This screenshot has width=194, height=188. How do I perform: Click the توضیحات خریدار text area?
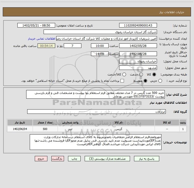tap(96, 142)
